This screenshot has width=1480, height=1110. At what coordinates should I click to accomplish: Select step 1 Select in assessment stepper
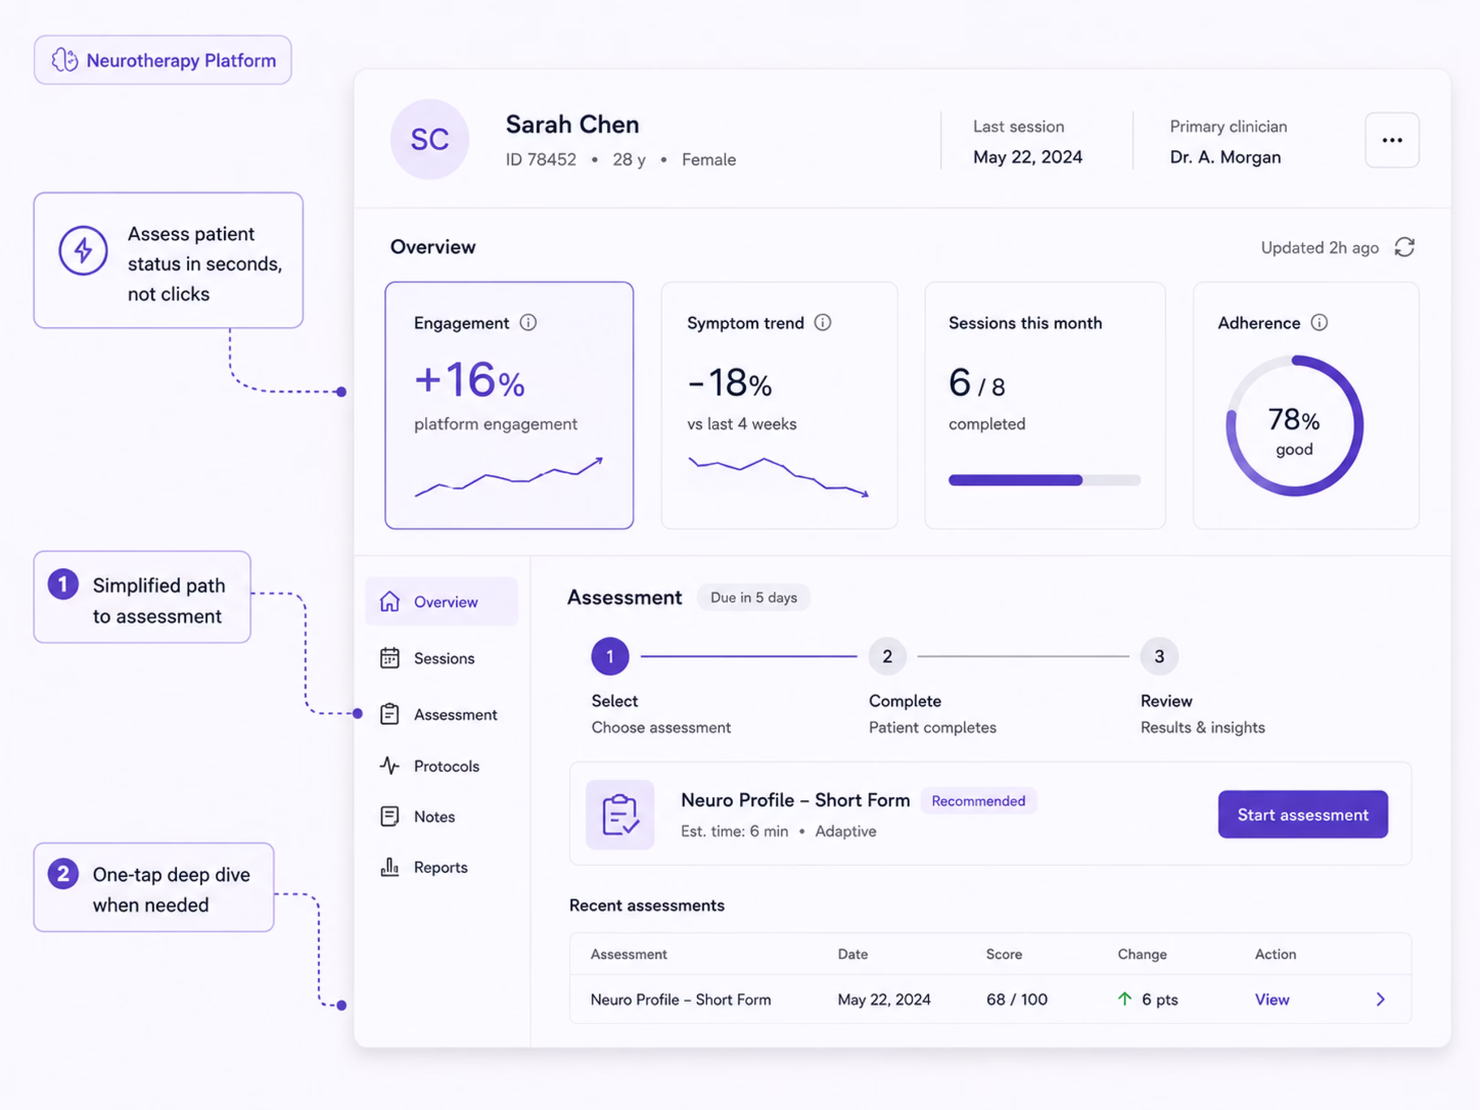click(609, 656)
